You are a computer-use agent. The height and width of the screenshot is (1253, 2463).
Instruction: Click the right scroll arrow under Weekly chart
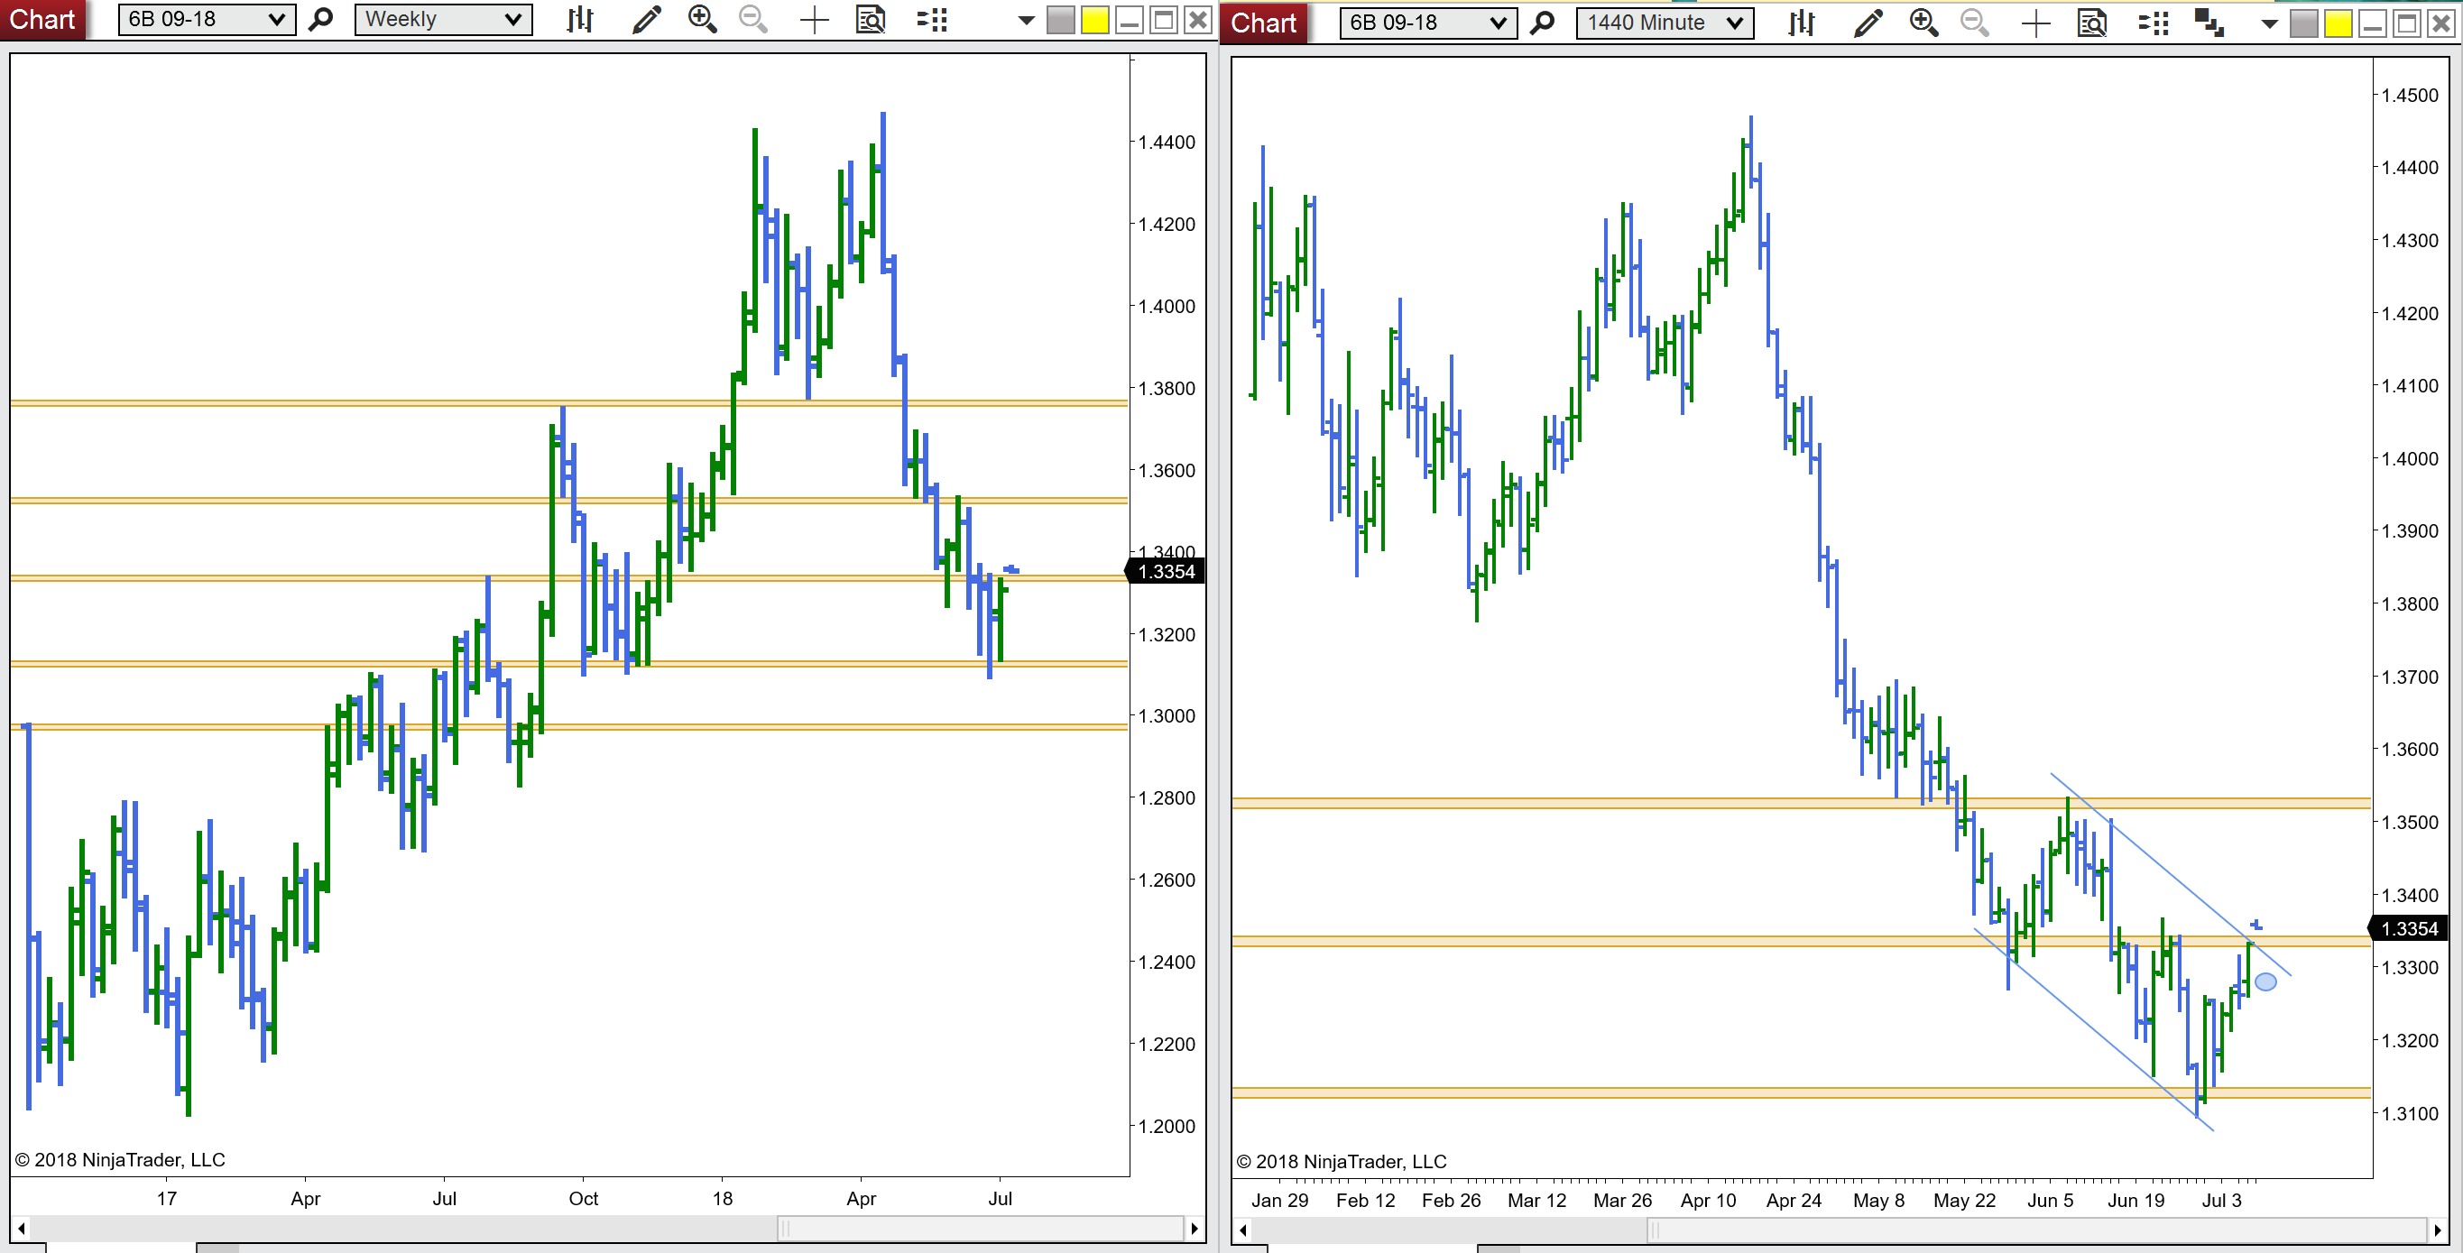[x=1195, y=1228]
